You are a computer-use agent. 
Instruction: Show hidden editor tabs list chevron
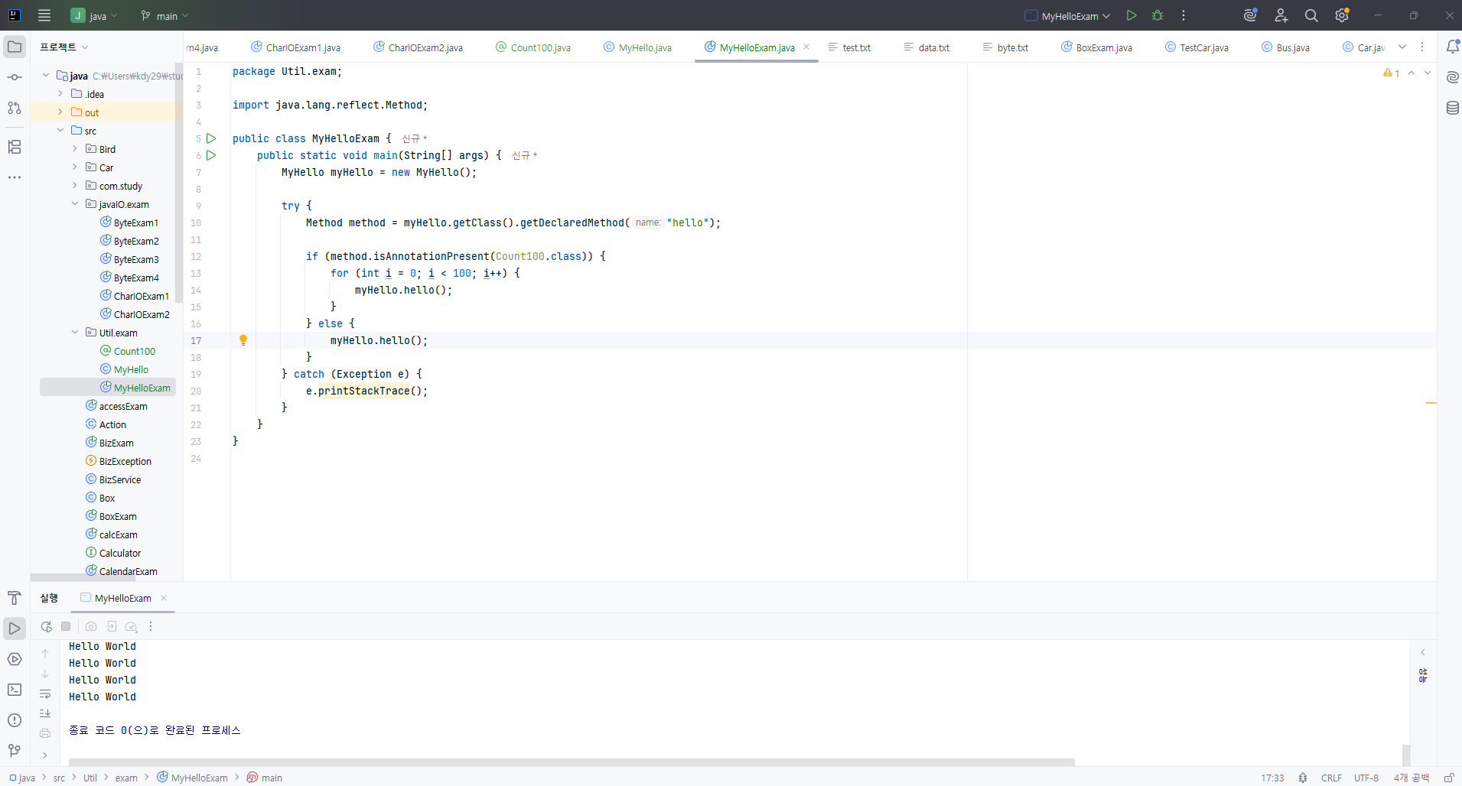click(1402, 47)
